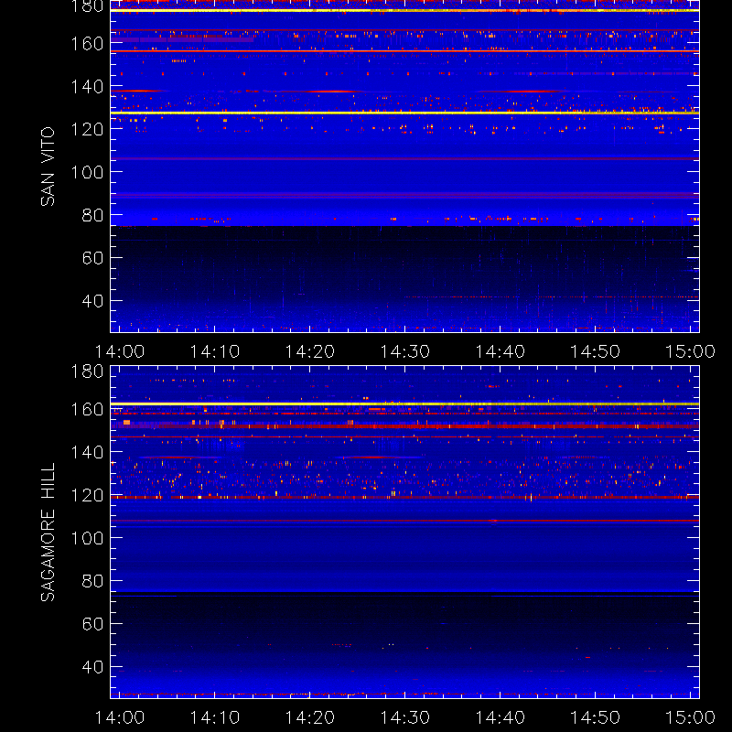
Task: Click 14:50 time label under San Vito plot
Action: [596, 351]
